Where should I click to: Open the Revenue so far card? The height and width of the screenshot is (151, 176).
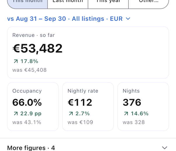click(x=88, y=53)
